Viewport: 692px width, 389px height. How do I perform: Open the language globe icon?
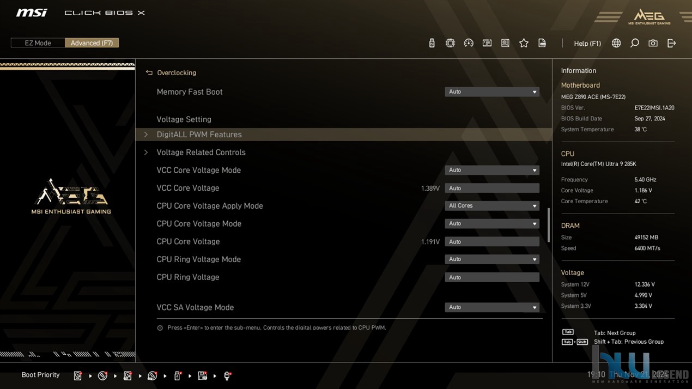[616, 43]
